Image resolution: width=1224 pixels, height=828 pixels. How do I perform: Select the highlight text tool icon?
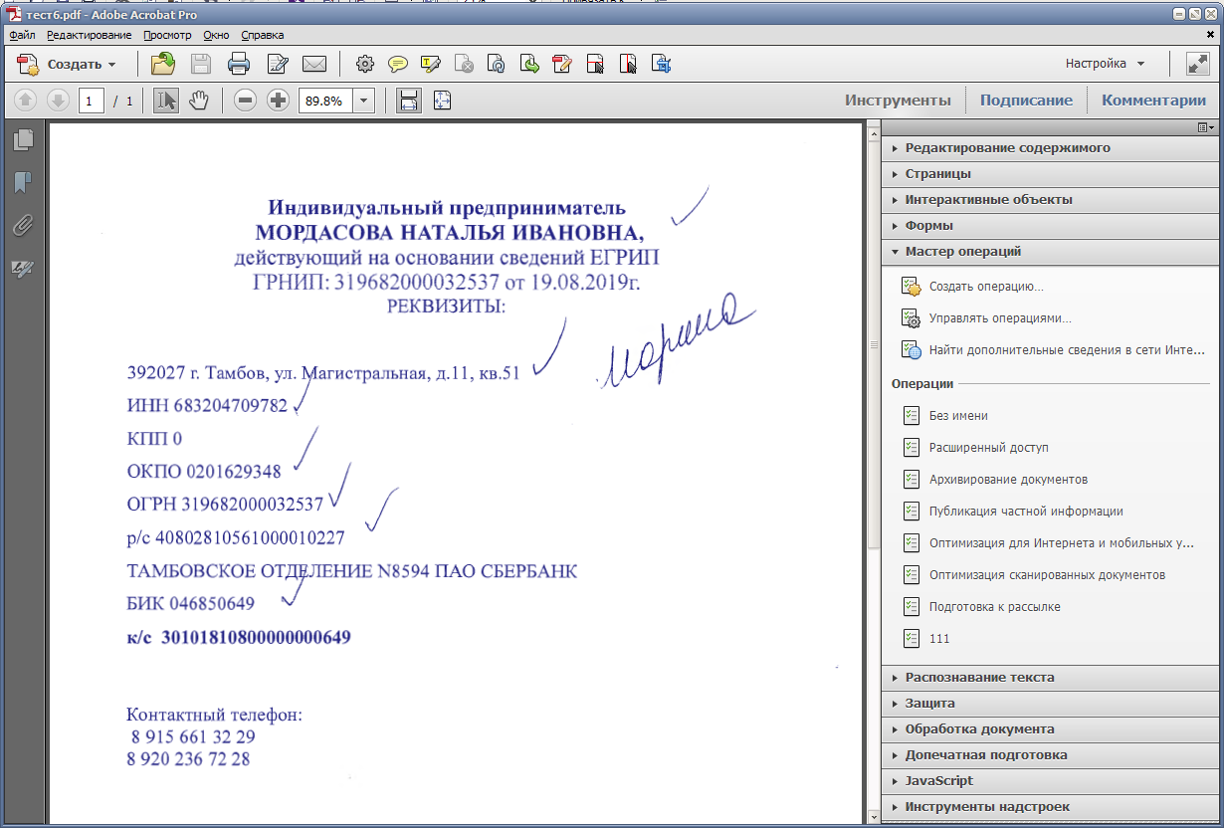coord(431,65)
